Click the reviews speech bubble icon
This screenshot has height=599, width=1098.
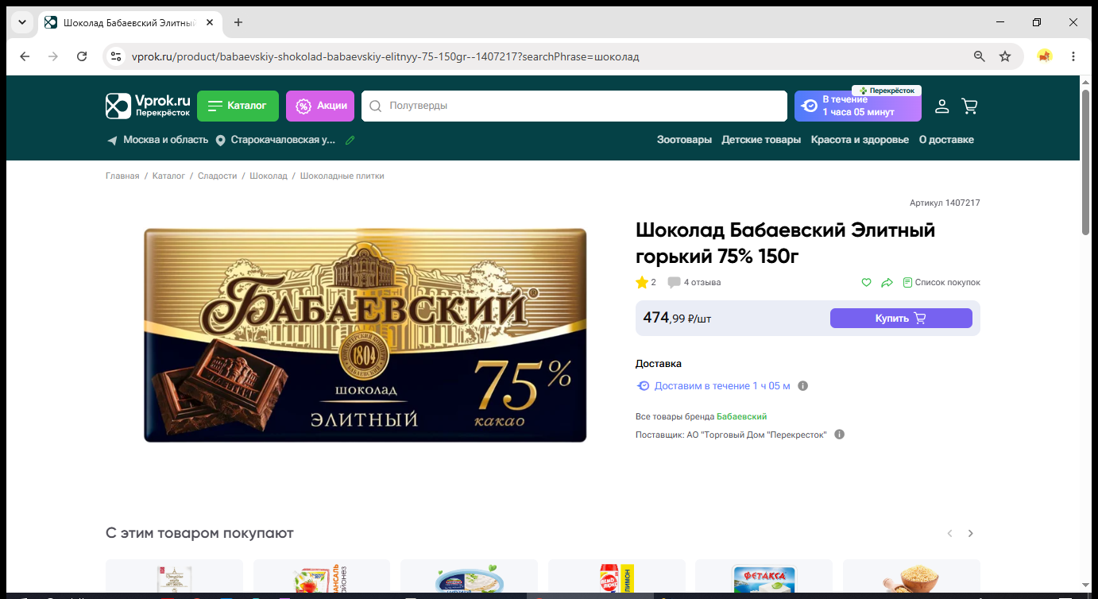674,282
